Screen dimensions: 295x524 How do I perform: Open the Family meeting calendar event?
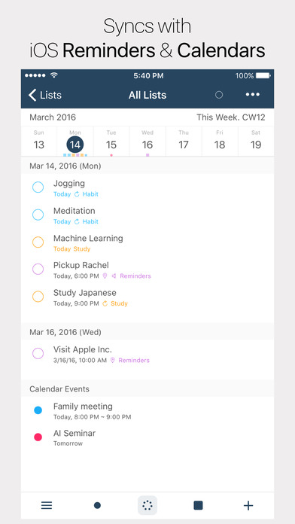[x=147, y=411]
